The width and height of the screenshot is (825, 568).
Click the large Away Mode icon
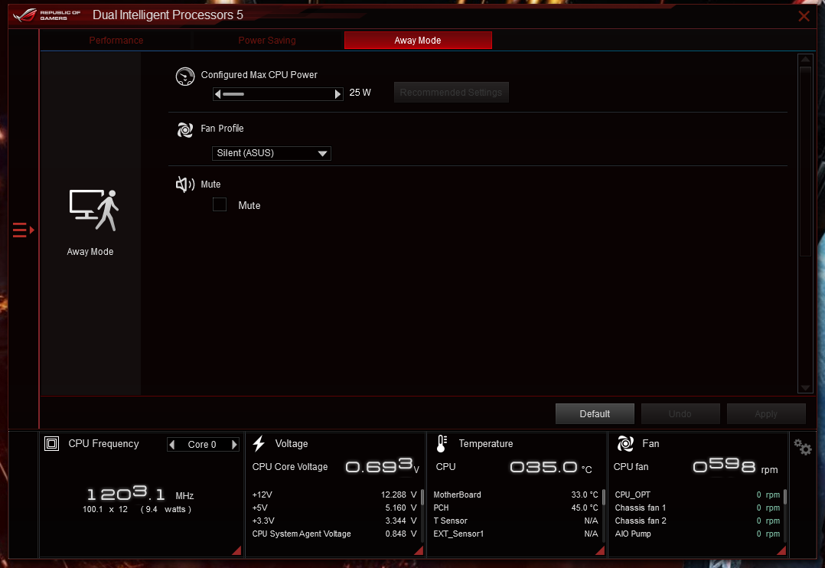pyautogui.click(x=93, y=210)
